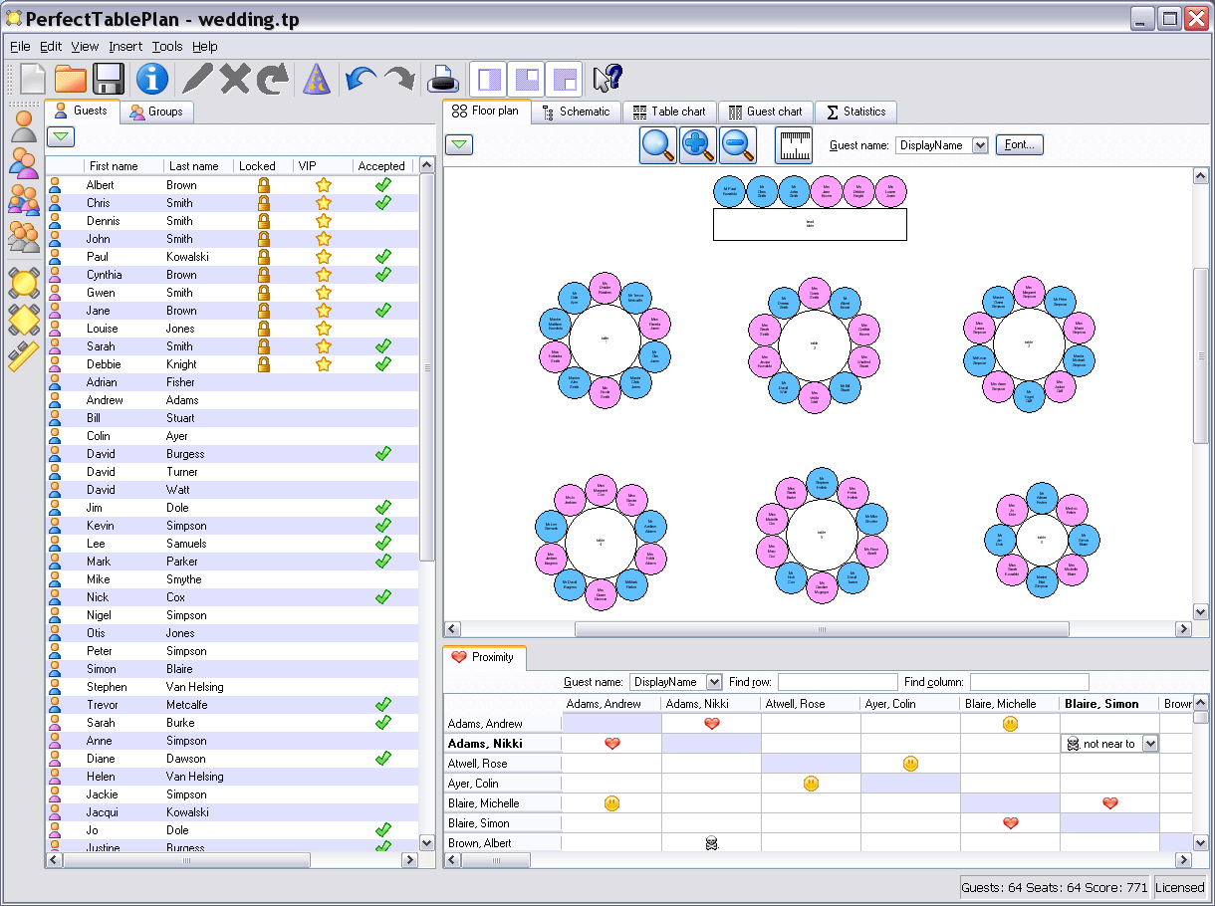
Task: Click the X delete icon
Action: [x=235, y=79]
